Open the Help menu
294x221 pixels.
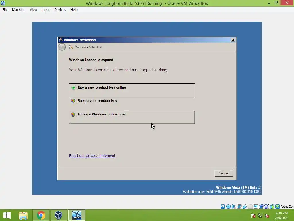point(74,10)
